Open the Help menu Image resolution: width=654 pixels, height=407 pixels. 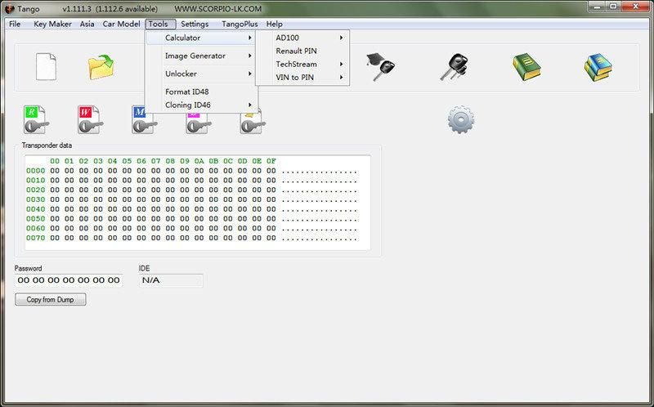coord(275,25)
